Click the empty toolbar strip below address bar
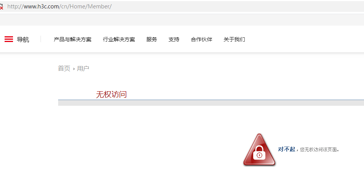Image resolution: width=364 pixels, height=189 pixels. point(182,20)
